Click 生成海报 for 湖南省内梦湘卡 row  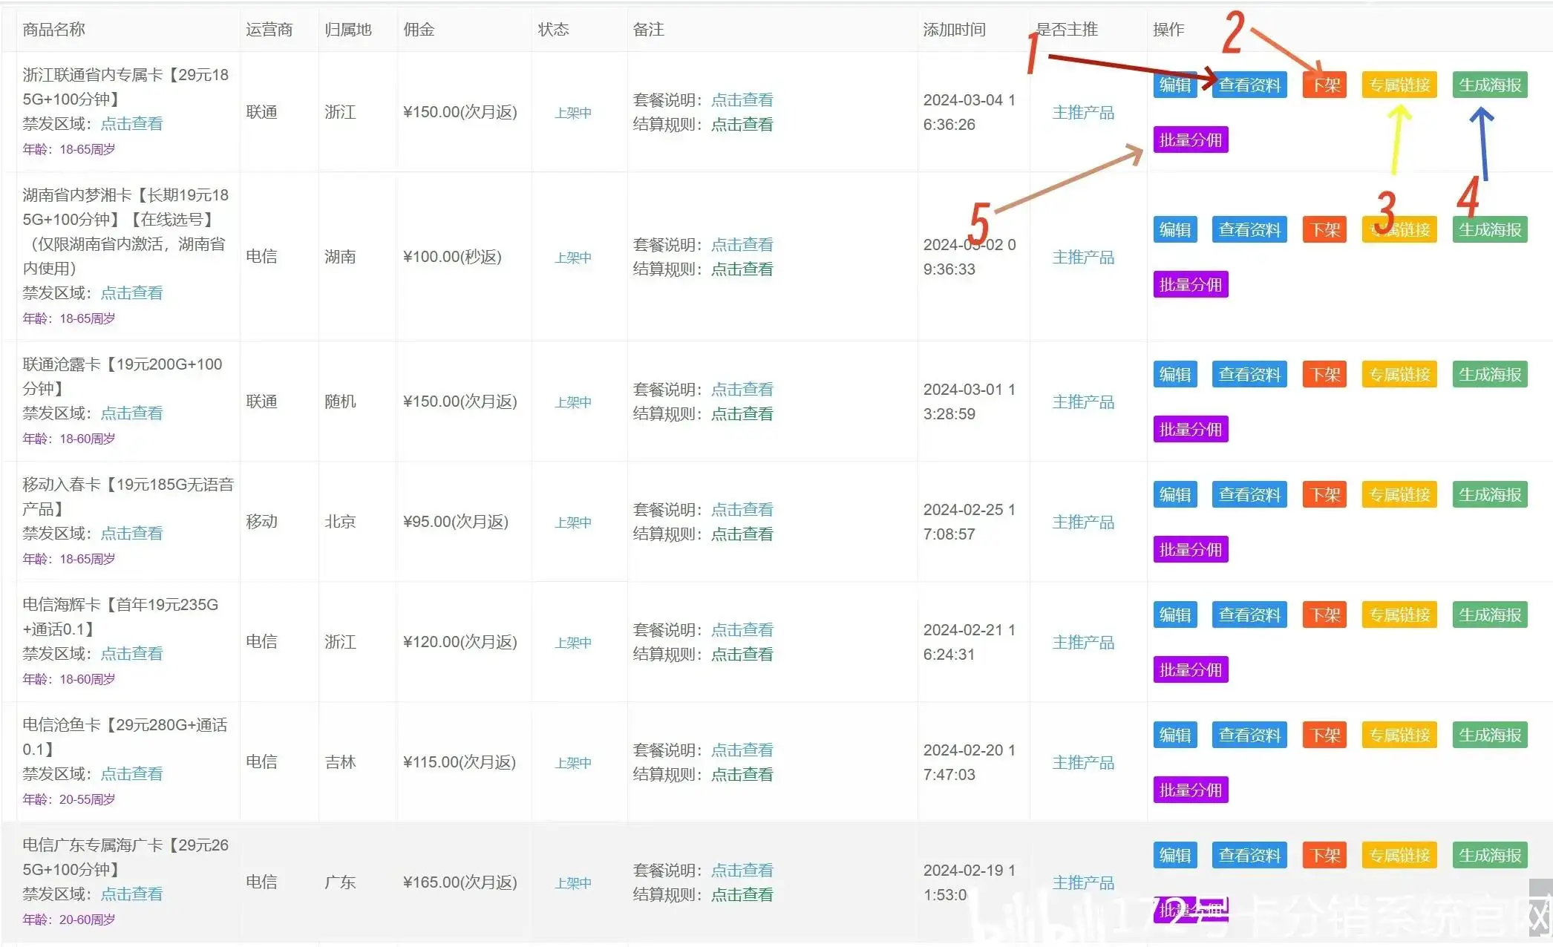(x=1490, y=230)
